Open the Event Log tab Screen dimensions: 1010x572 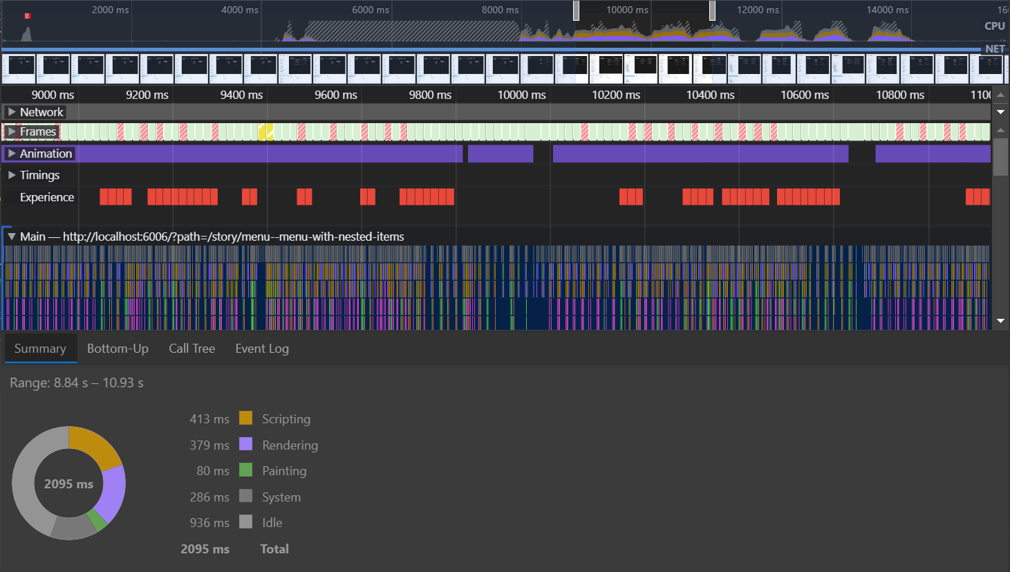[262, 349]
